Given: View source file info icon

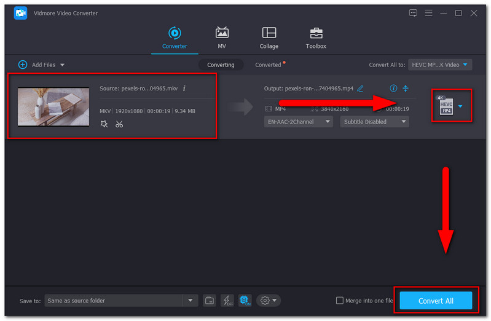Looking at the screenshot, I should [x=184, y=89].
